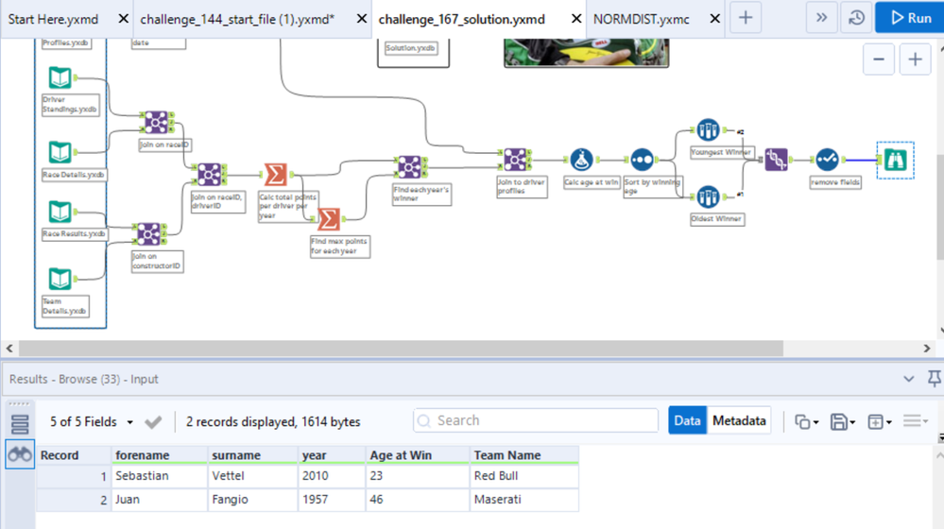Select the remove fields Select tool
Viewport: 944px width, 529px height.
pyautogui.click(x=827, y=160)
